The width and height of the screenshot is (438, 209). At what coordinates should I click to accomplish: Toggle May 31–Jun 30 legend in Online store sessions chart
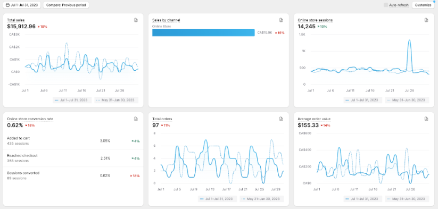(x=407, y=100)
